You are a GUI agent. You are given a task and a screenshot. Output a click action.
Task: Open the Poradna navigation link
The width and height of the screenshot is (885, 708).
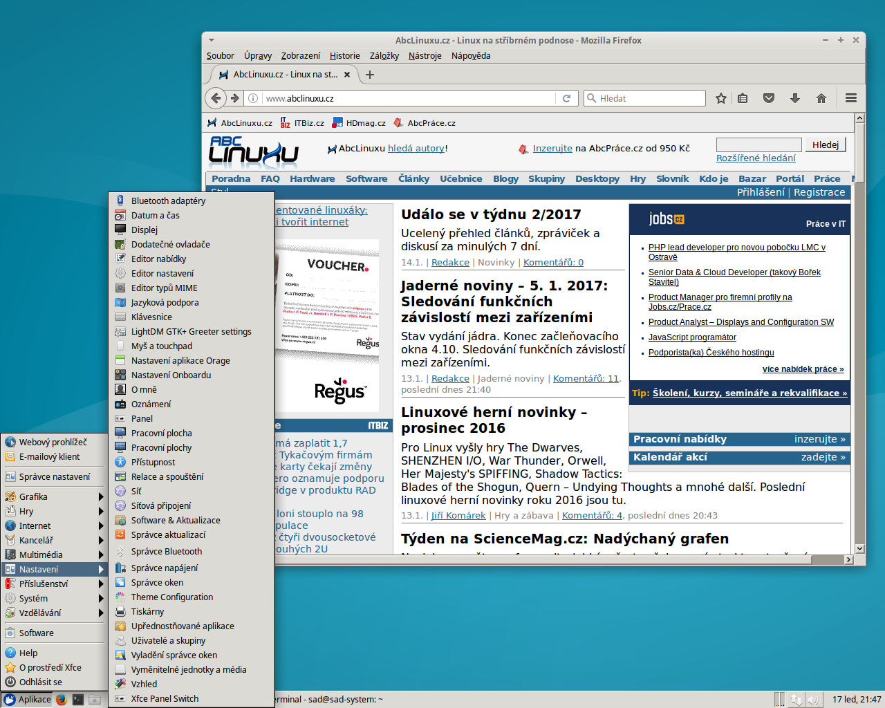click(x=231, y=178)
